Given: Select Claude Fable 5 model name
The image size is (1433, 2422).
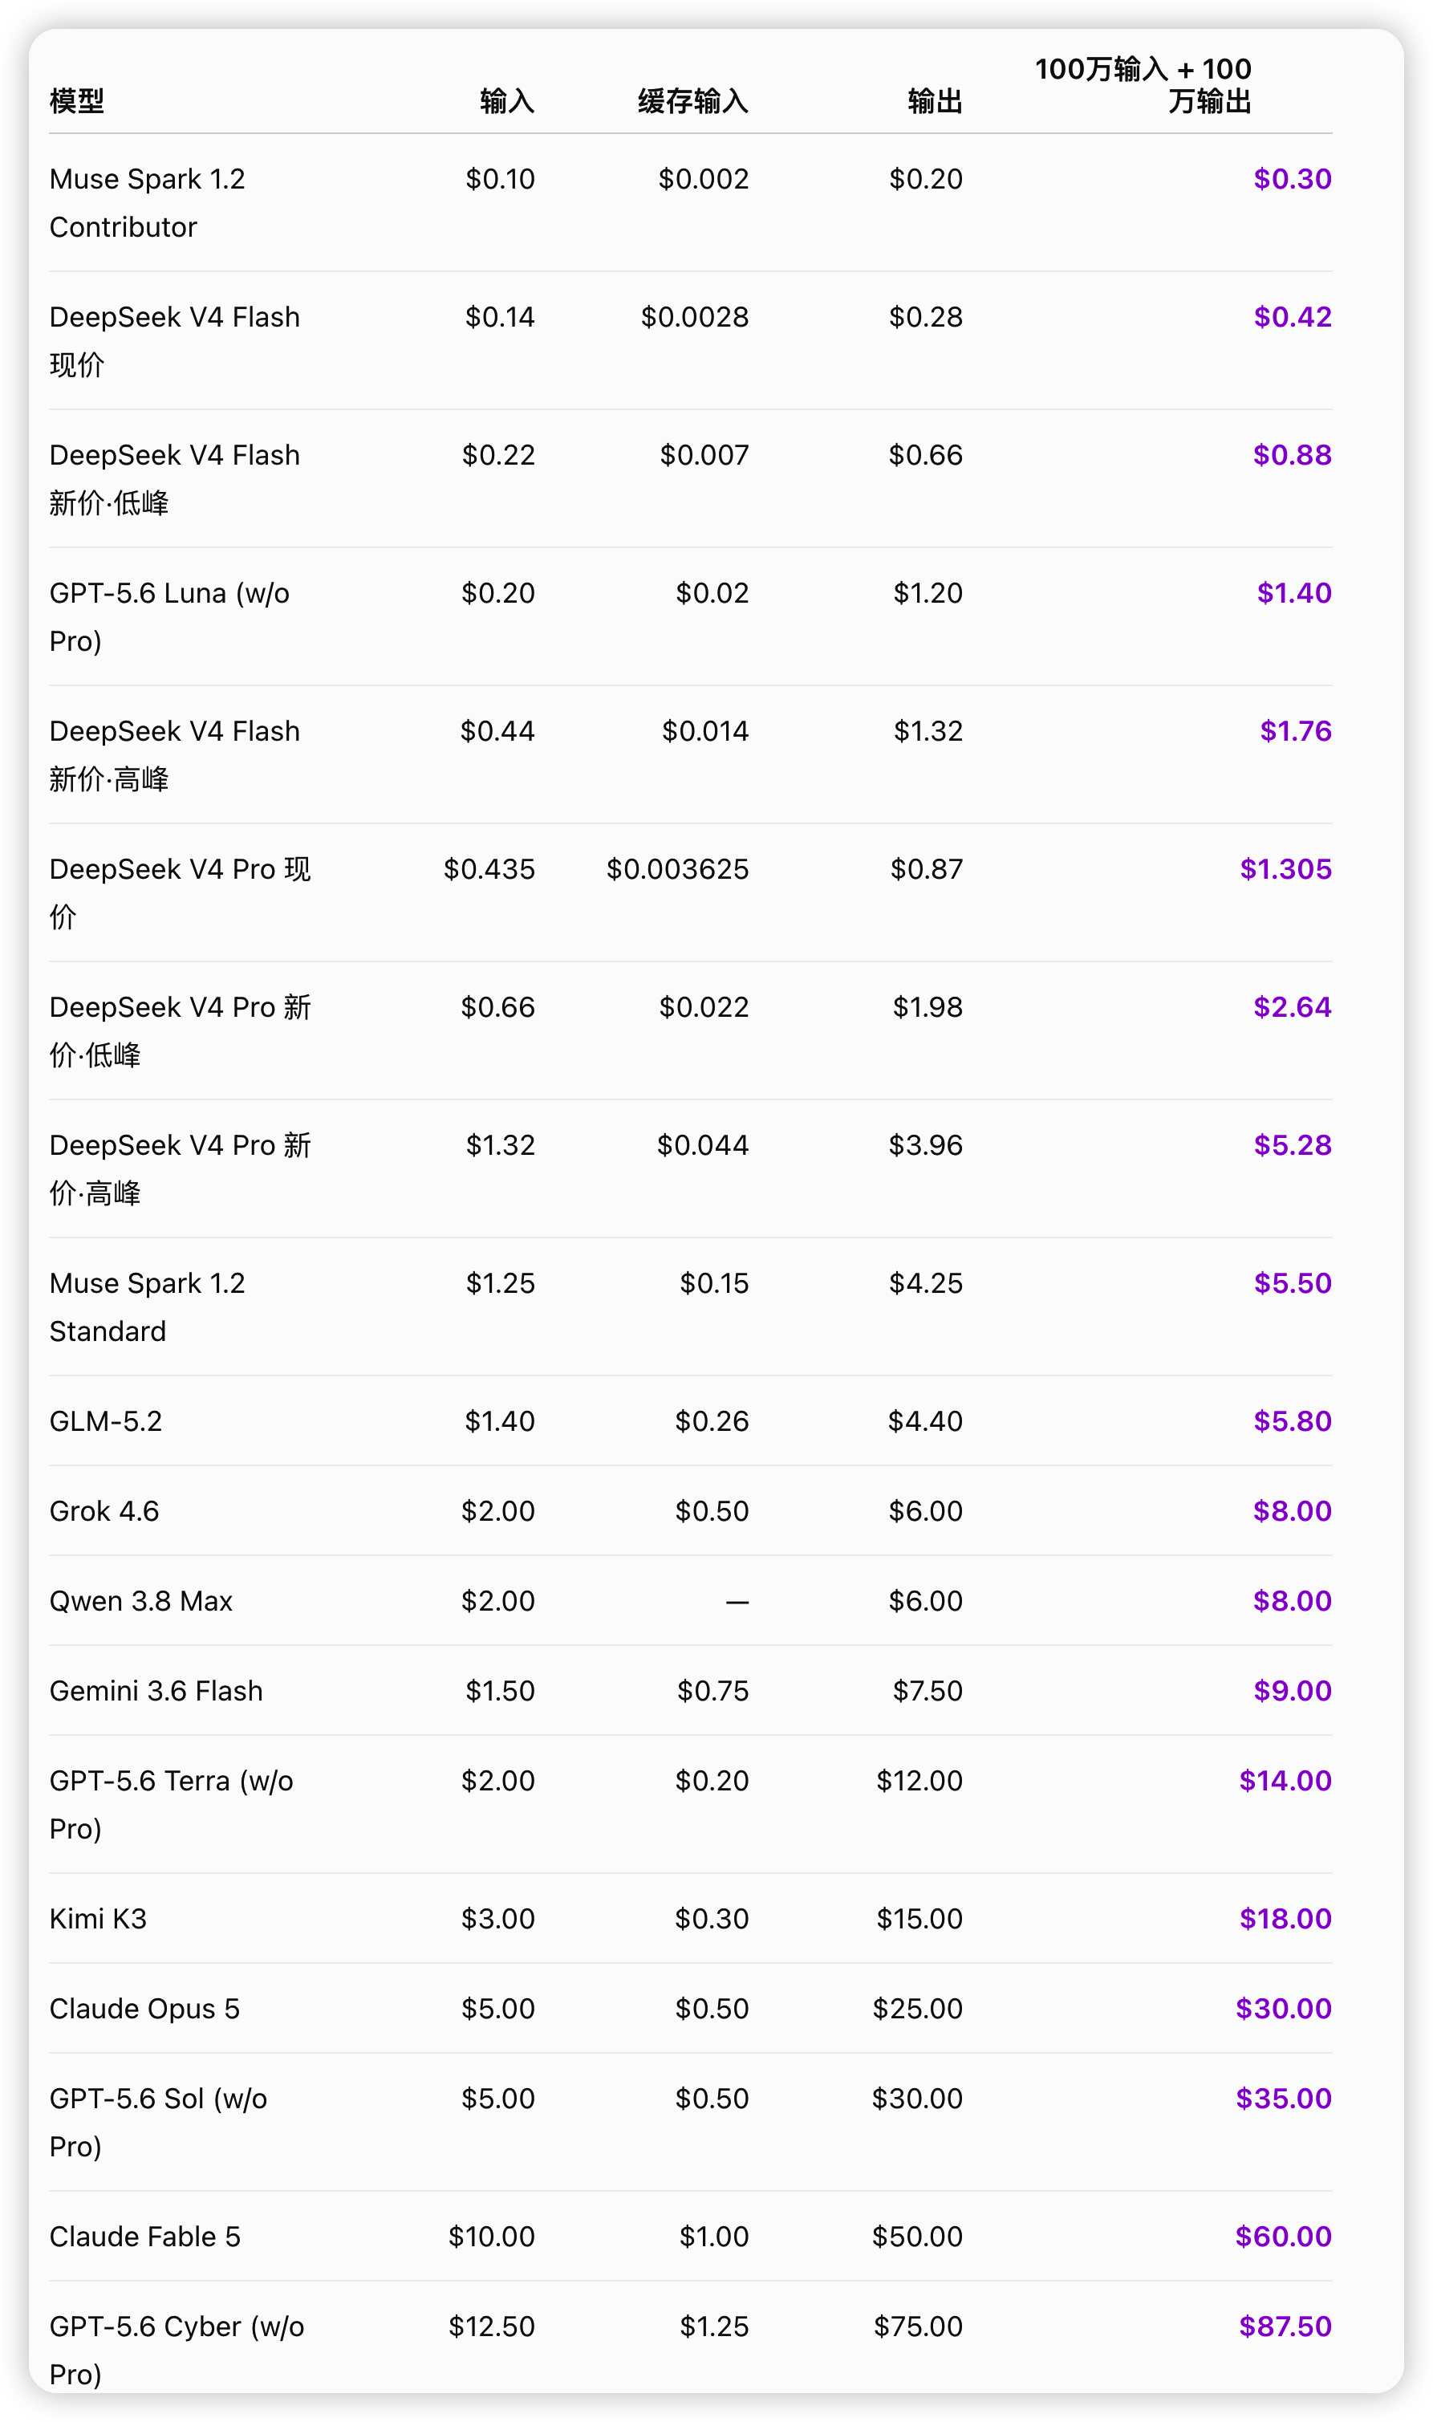Looking at the screenshot, I should 145,2237.
